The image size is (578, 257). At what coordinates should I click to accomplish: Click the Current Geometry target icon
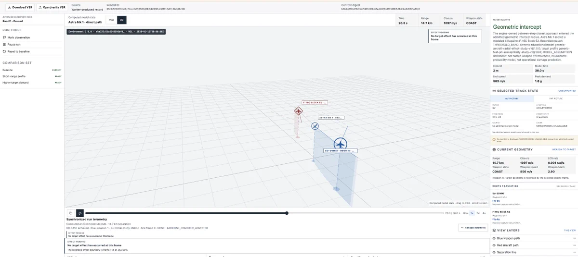pos(494,149)
